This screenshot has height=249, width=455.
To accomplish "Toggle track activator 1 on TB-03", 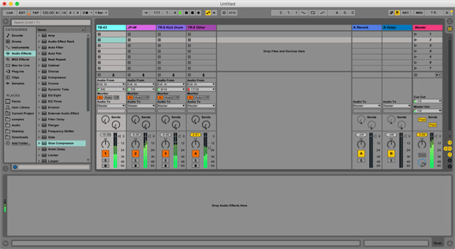I will click(x=105, y=154).
